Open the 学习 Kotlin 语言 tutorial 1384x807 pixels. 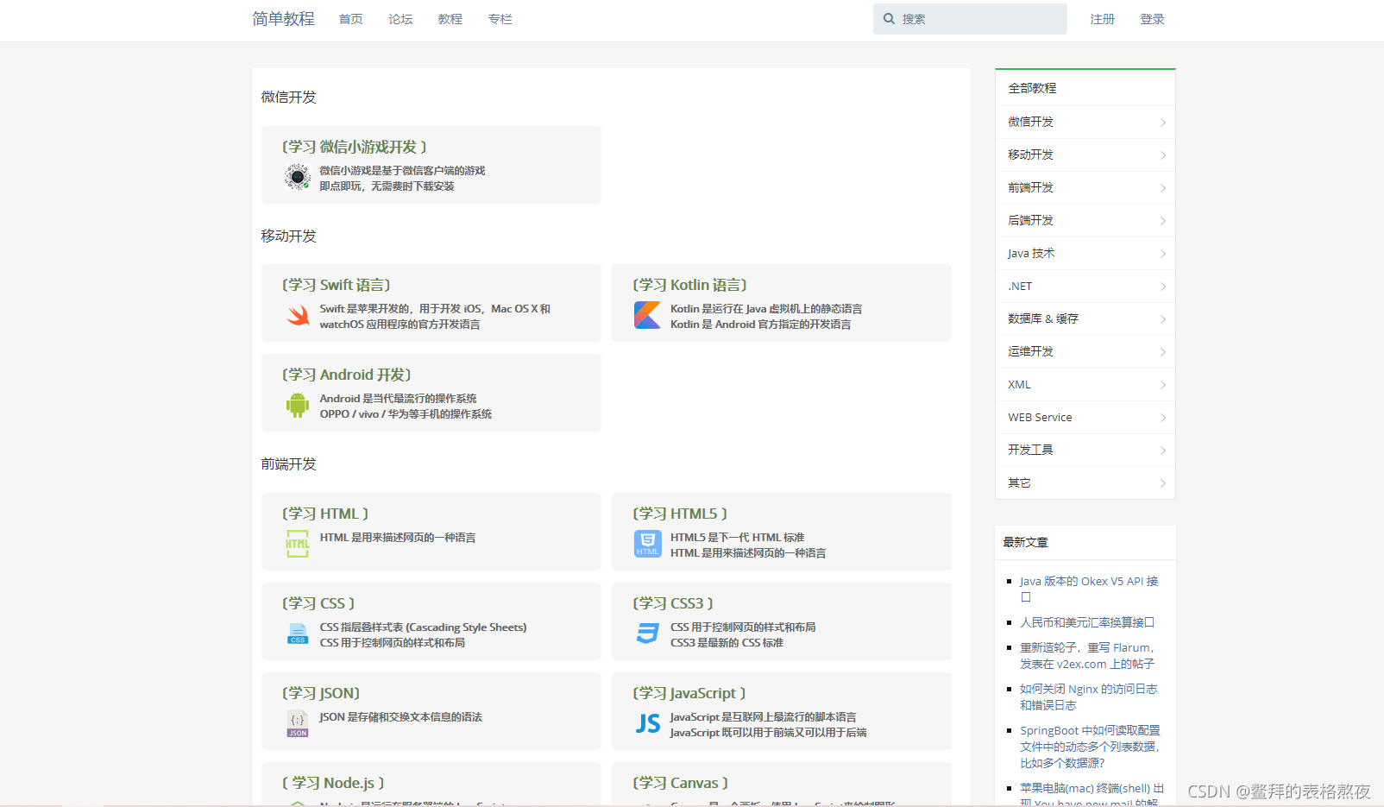point(690,285)
